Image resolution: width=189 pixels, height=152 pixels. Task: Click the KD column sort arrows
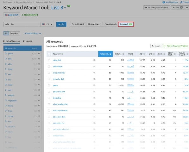coord(144,54)
